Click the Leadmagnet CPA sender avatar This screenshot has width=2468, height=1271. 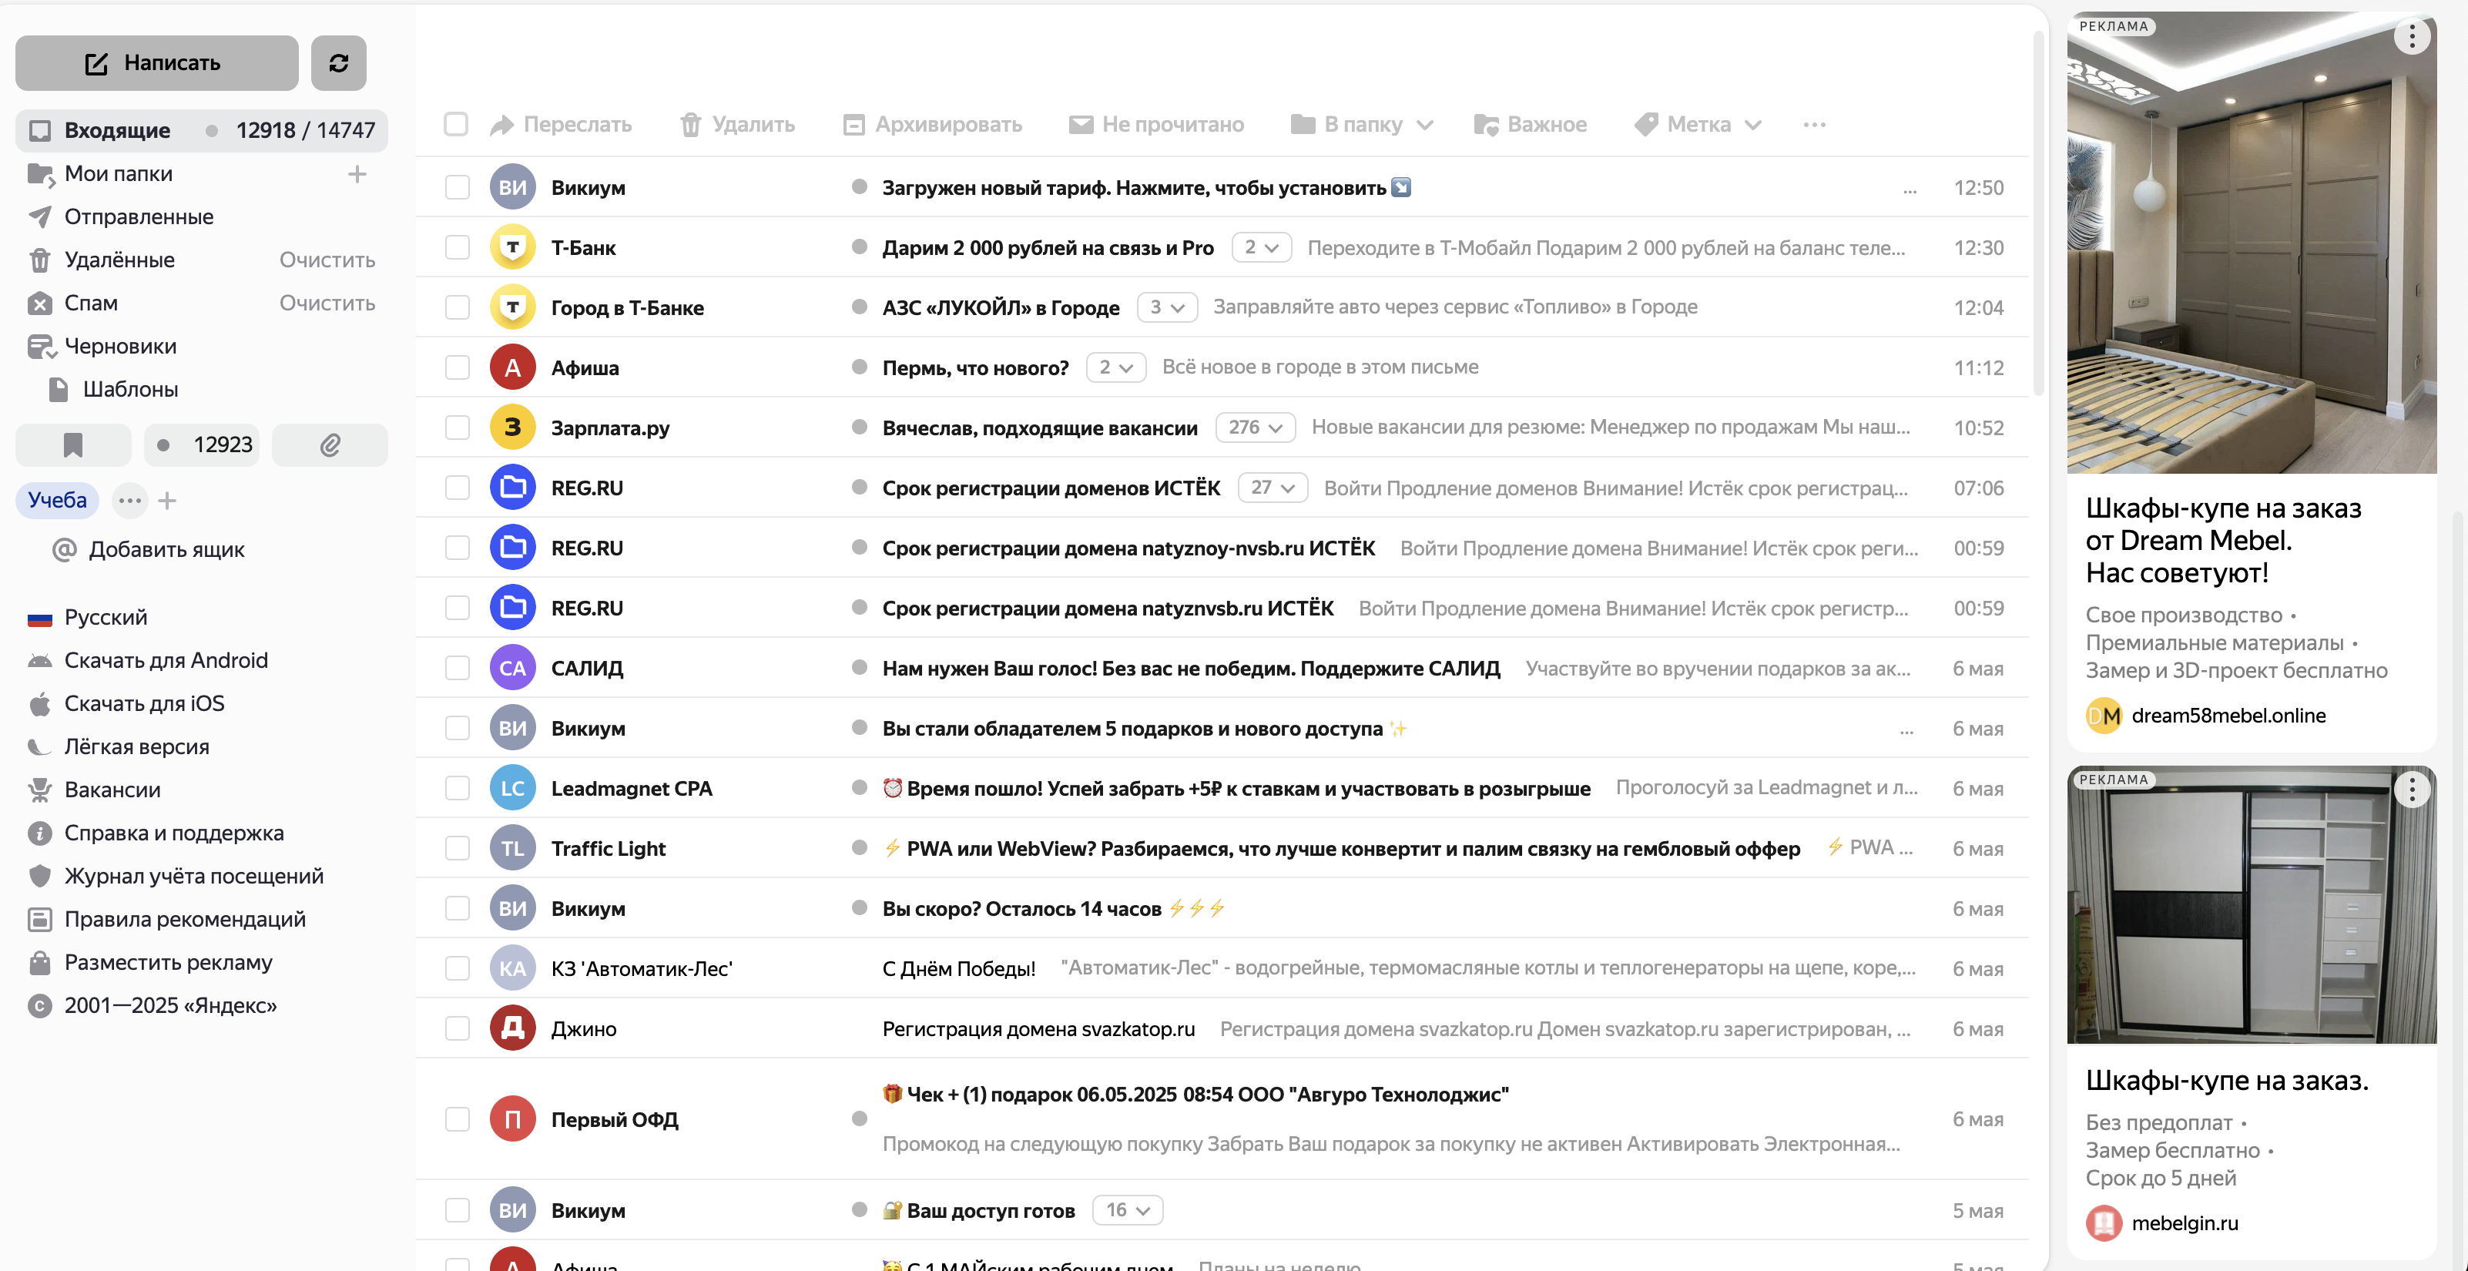[512, 788]
